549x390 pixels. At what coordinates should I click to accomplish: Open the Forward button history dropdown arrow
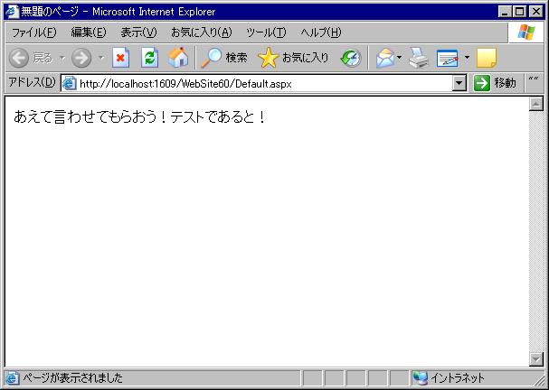[x=100, y=58]
